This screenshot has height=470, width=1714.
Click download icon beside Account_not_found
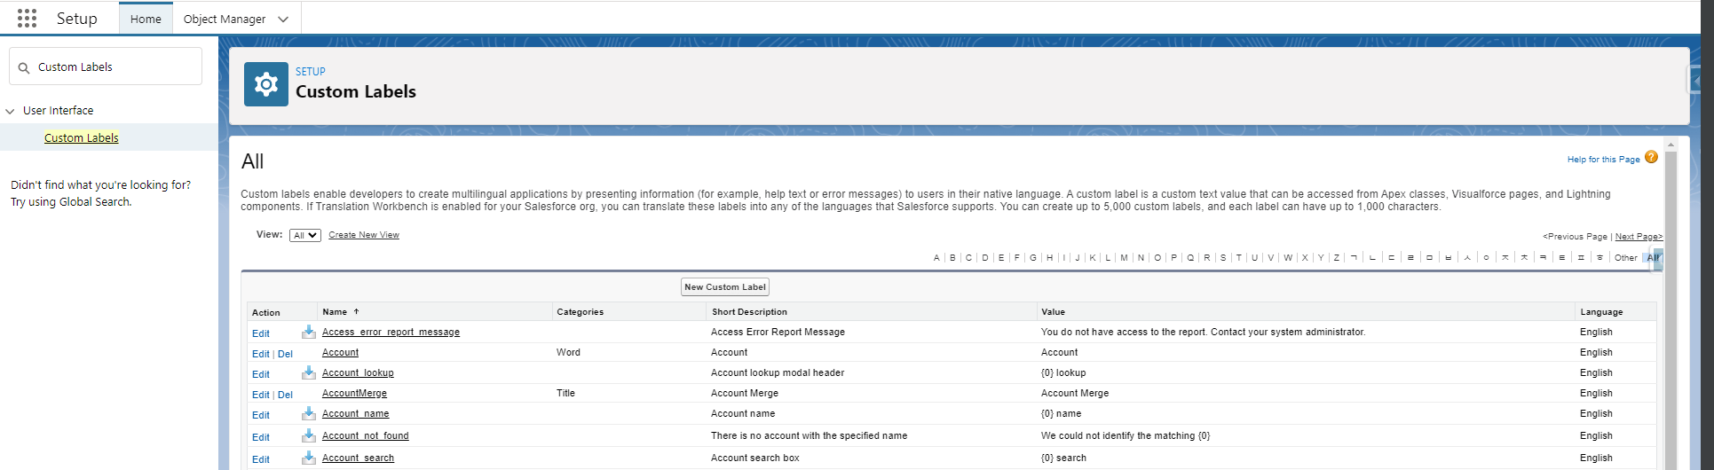[309, 435]
